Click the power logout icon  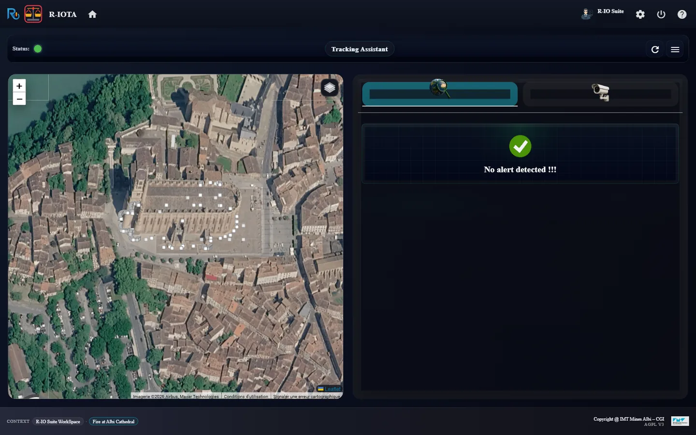coord(661,14)
